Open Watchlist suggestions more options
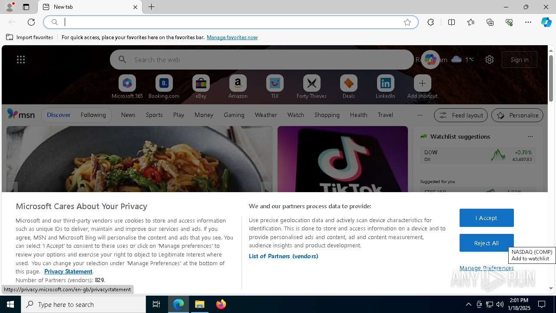This screenshot has height=313, width=556. coord(530,137)
